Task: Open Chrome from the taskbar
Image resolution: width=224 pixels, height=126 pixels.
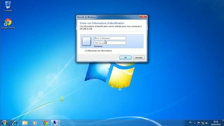Action: coord(45,123)
